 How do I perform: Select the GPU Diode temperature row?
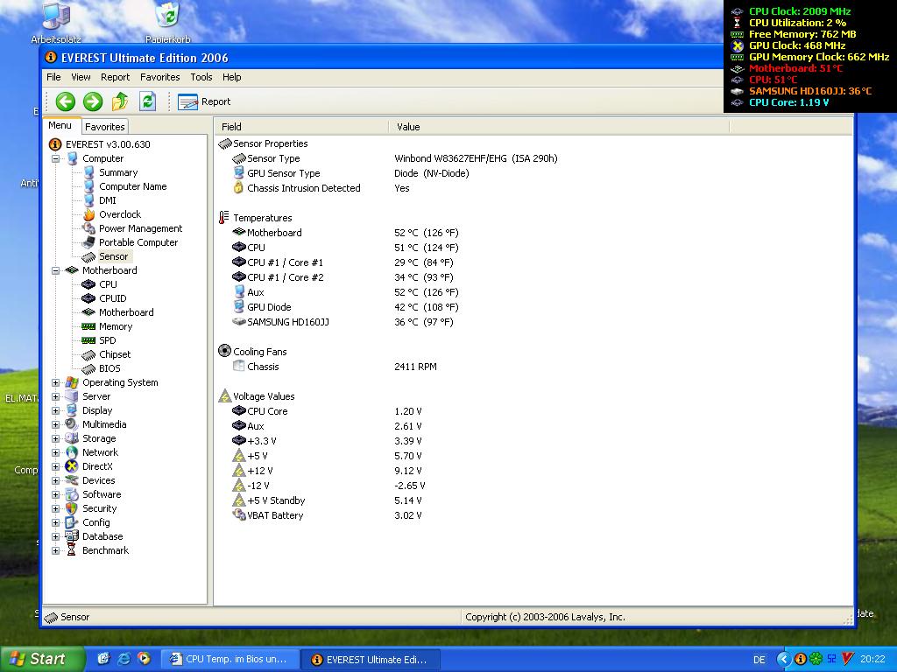tap(345, 307)
